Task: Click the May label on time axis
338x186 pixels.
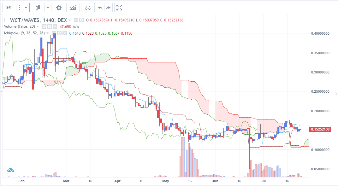Action: (x=166, y=181)
